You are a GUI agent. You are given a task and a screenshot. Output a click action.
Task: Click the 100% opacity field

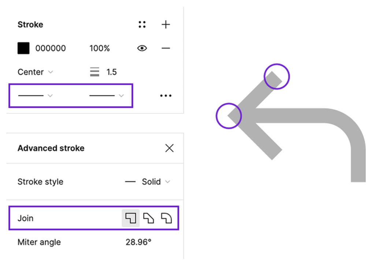[x=100, y=48]
